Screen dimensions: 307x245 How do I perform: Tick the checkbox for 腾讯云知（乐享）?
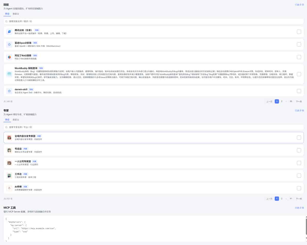(x=299, y=32)
